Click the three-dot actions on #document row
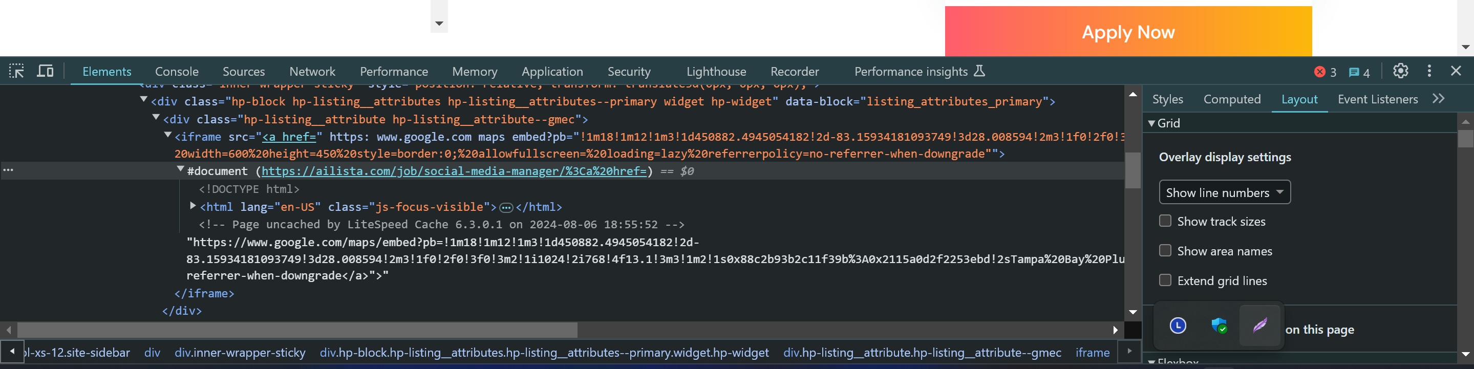Screen dimensions: 1474x369 point(8,170)
